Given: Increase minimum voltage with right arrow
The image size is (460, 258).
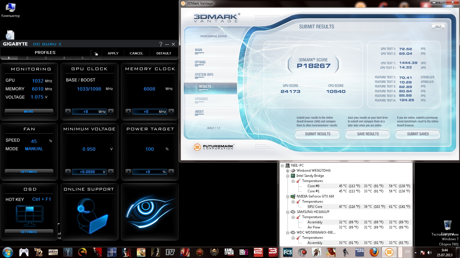Looking at the screenshot, I should 111,172.
